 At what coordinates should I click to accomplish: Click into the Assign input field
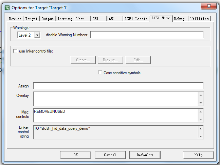click(x=118, y=86)
